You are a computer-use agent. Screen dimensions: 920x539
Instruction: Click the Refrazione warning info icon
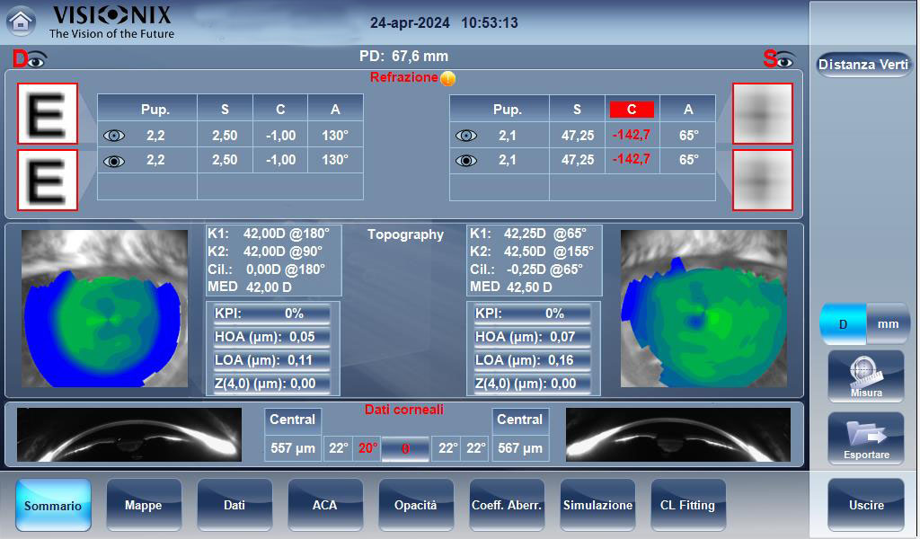click(448, 78)
